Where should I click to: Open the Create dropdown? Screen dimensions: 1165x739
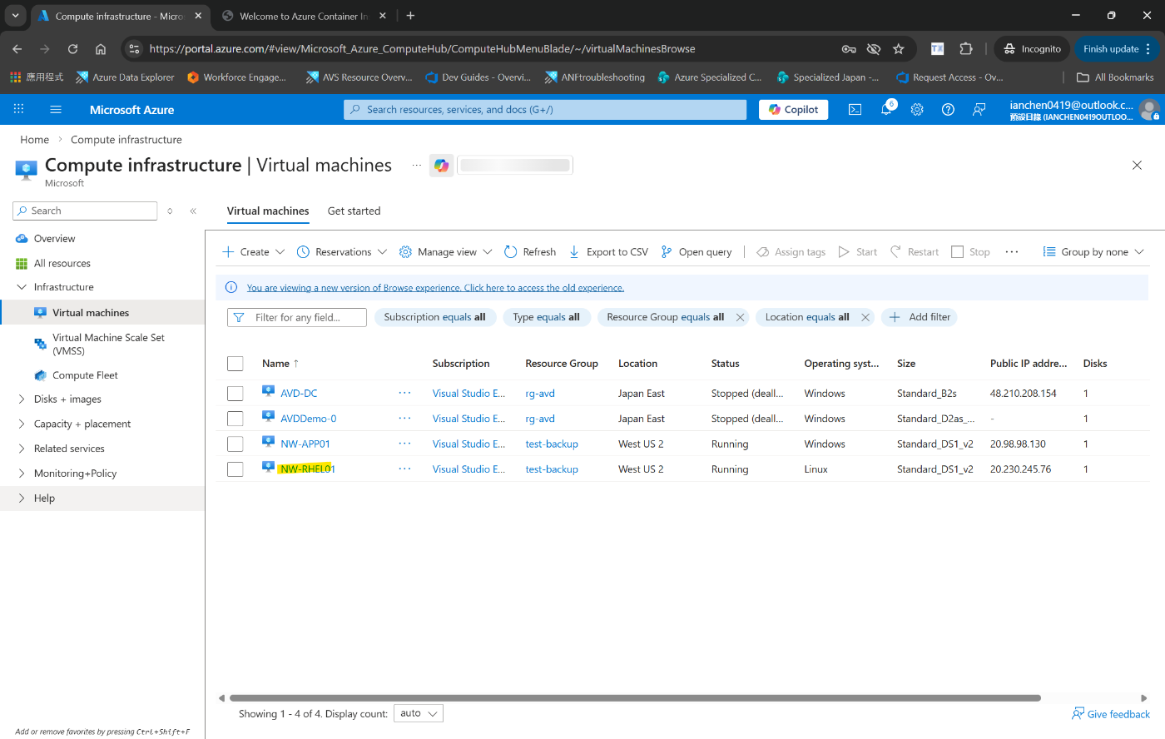tap(254, 251)
